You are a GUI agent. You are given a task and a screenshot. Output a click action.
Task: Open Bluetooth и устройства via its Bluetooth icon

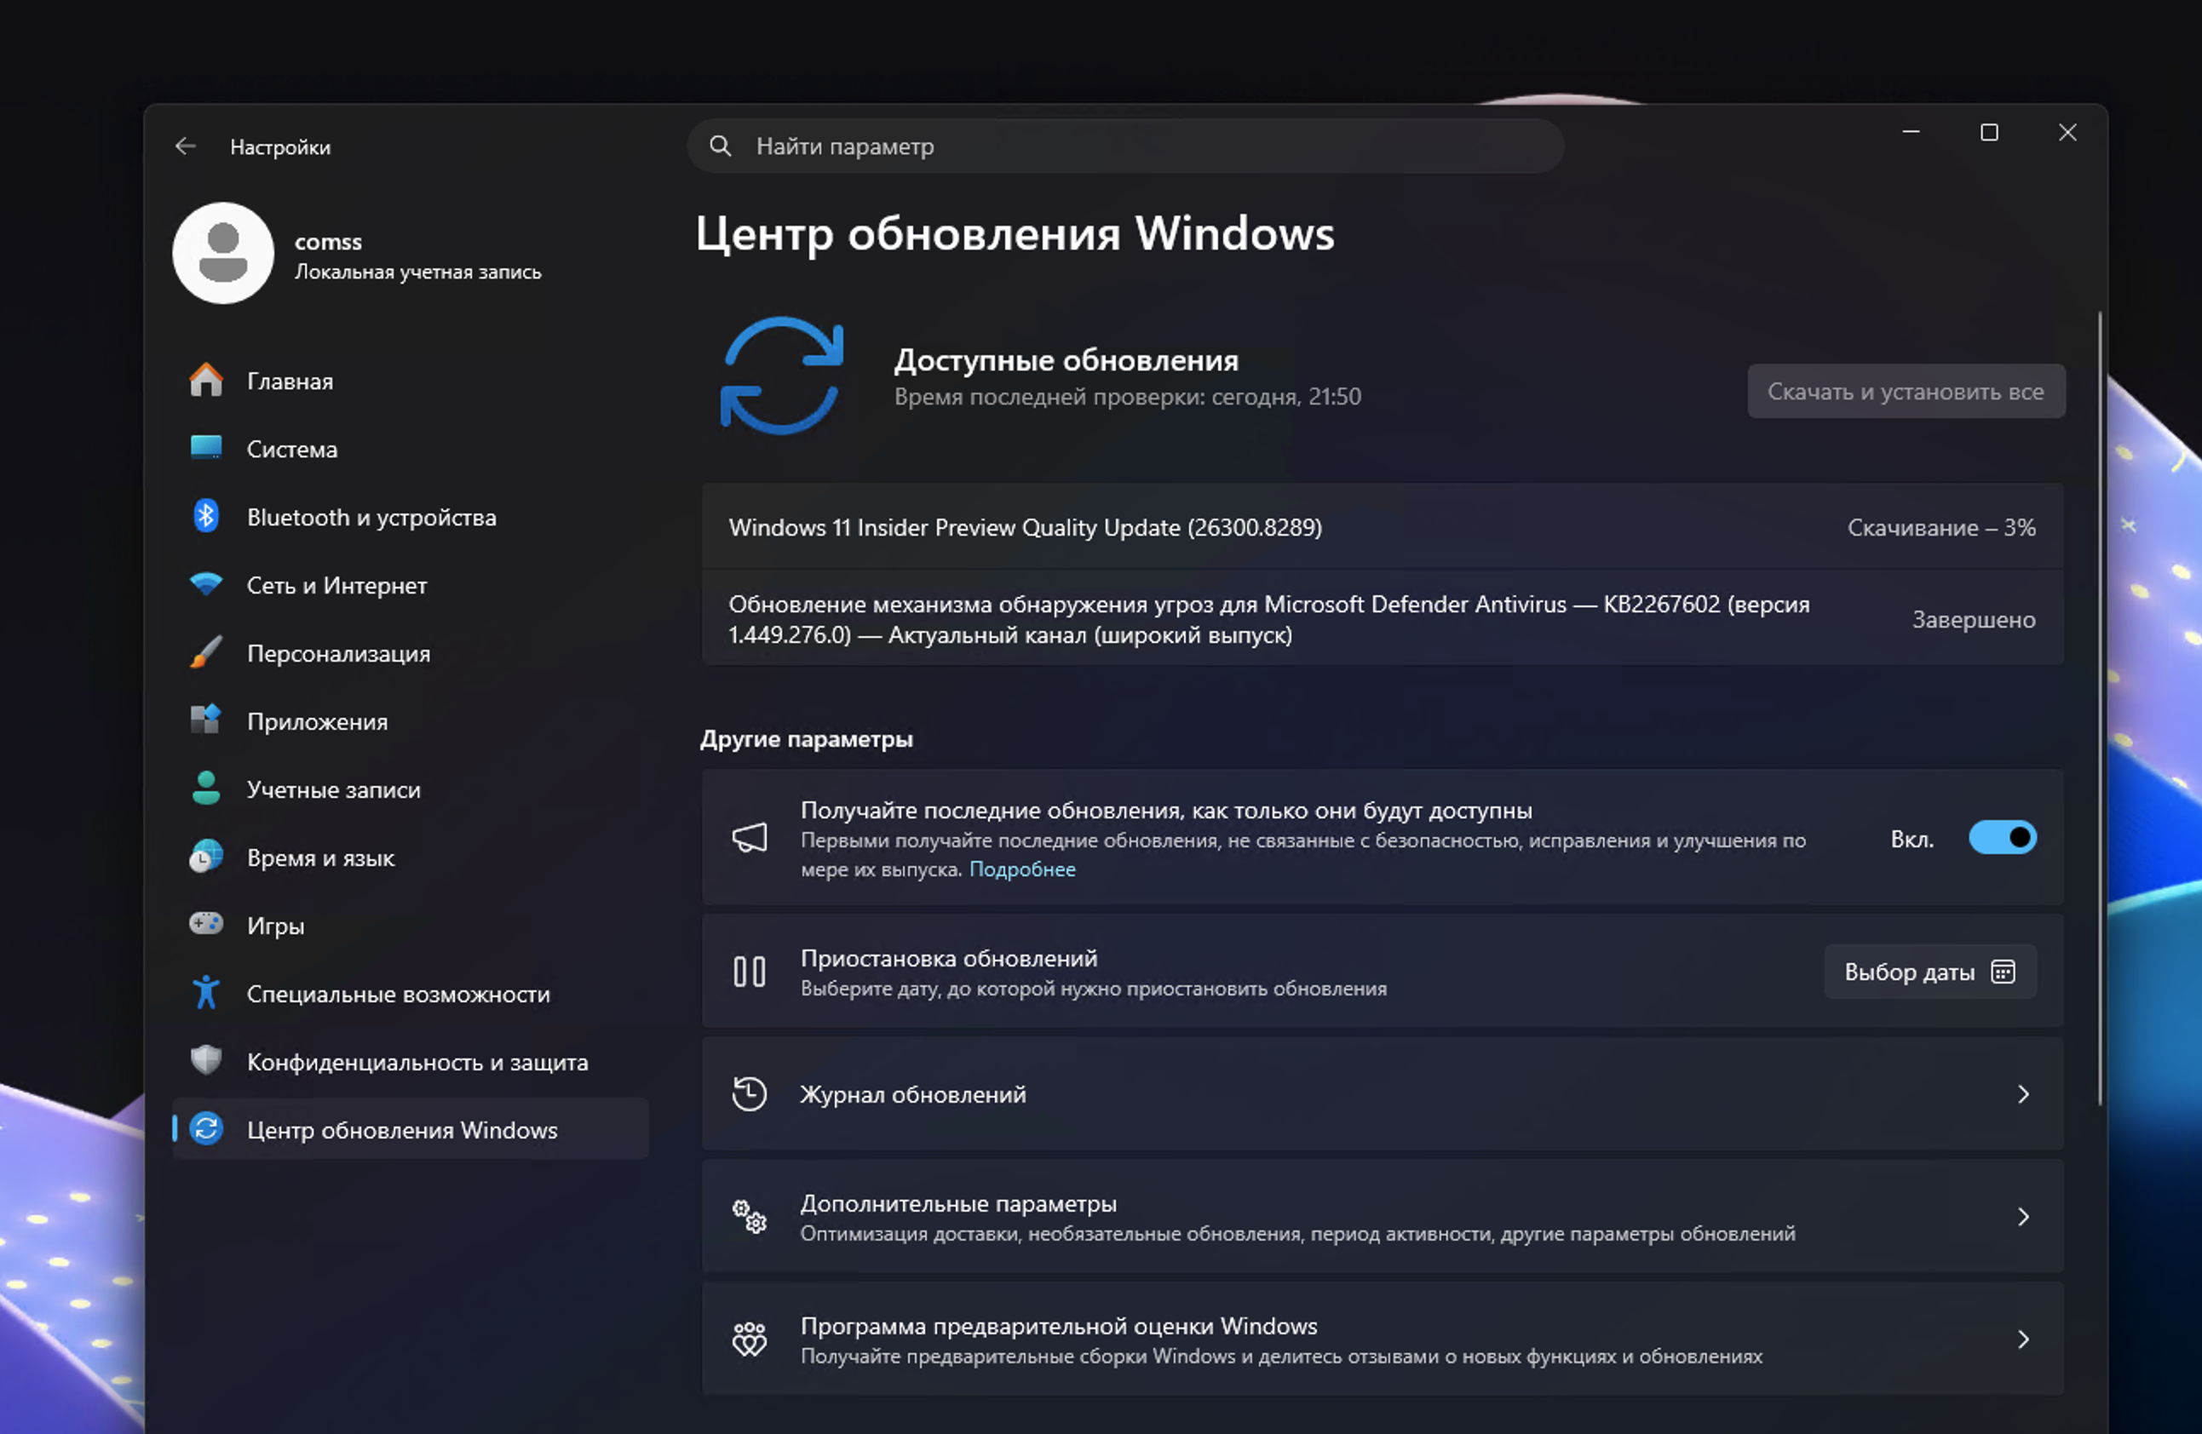click(x=205, y=516)
